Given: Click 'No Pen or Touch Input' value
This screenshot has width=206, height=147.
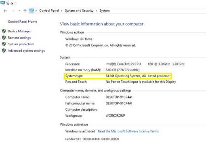Looking at the screenshot, I should 141,82.
